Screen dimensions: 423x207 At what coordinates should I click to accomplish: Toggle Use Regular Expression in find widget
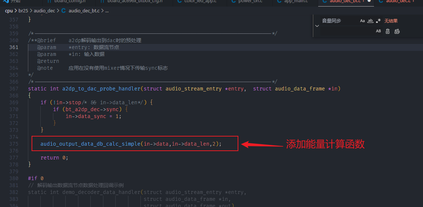coord(378,21)
